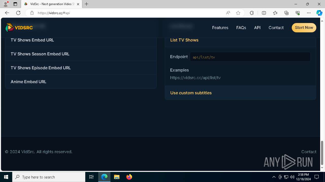Click the Windows taskbar search box
The height and width of the screenshot is (182, 325).
click(49, 177)
